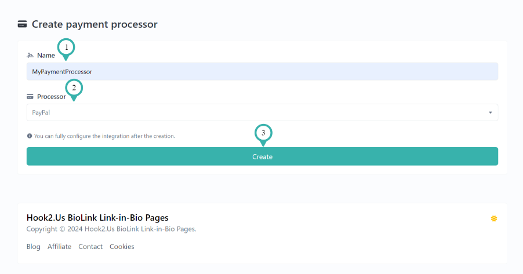The image size is (523, 274).
Task: Click the credit card icon beside page title
Action: tap(23, 24)
